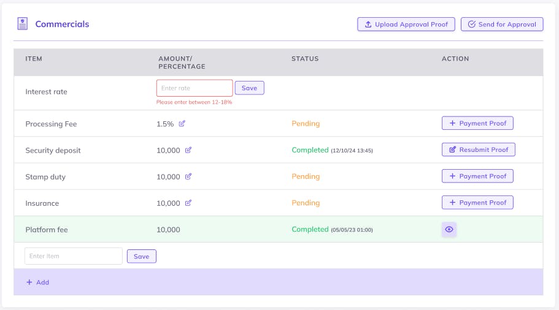The height and width of the screenshot is (310, 559).
Task: Edit the Processing Fee percentage pencil icon
Action: [x=182, y=124]
